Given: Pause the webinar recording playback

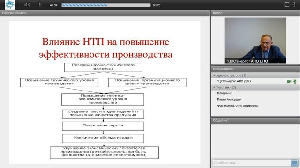Looking at the screenshot, I should (x=40, y=5).
